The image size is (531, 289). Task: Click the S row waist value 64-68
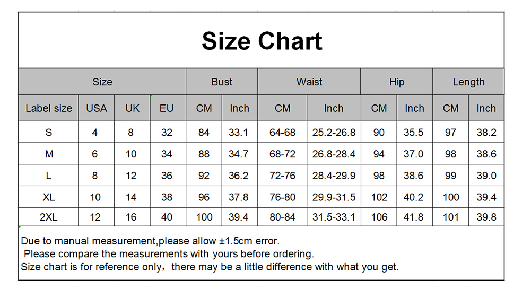[x=282, y=133]
